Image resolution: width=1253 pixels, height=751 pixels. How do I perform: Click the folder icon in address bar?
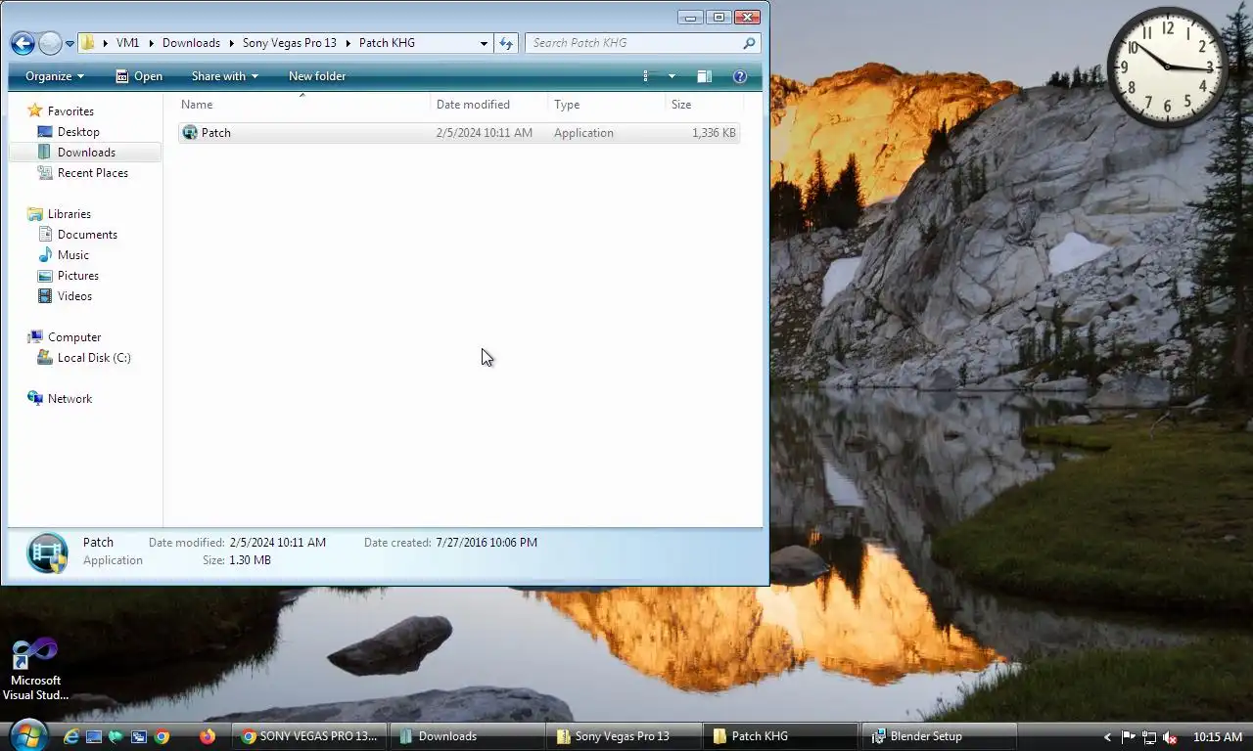tap(88, 43)
